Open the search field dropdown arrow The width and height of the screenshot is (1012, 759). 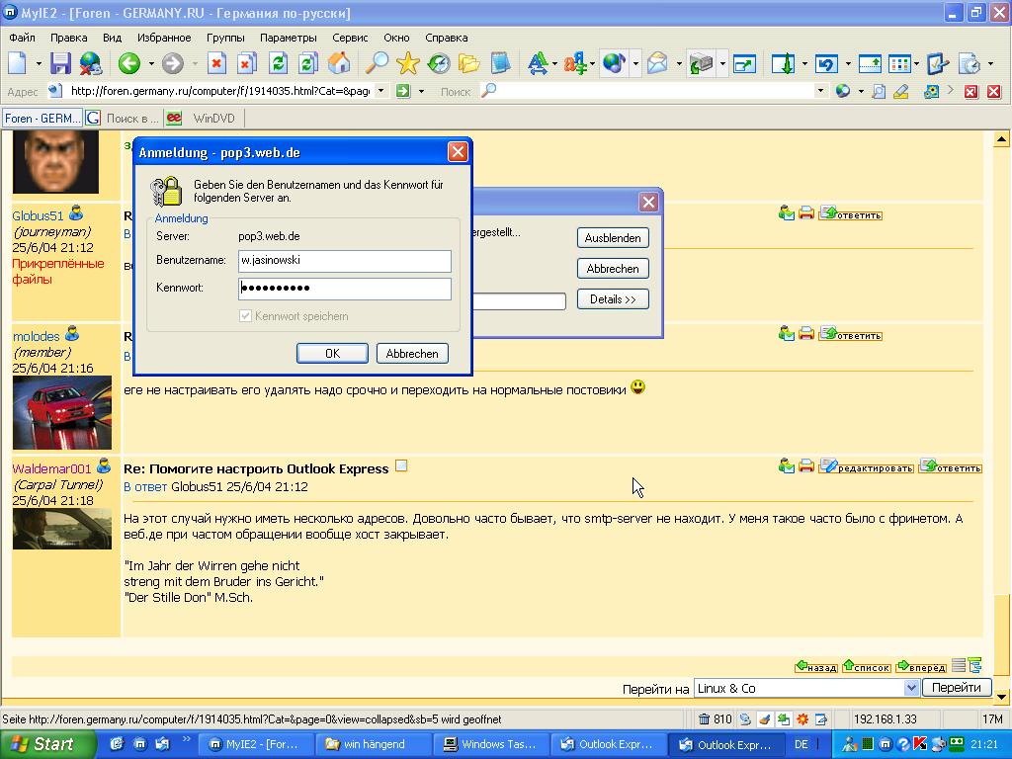tap(820, 91)
